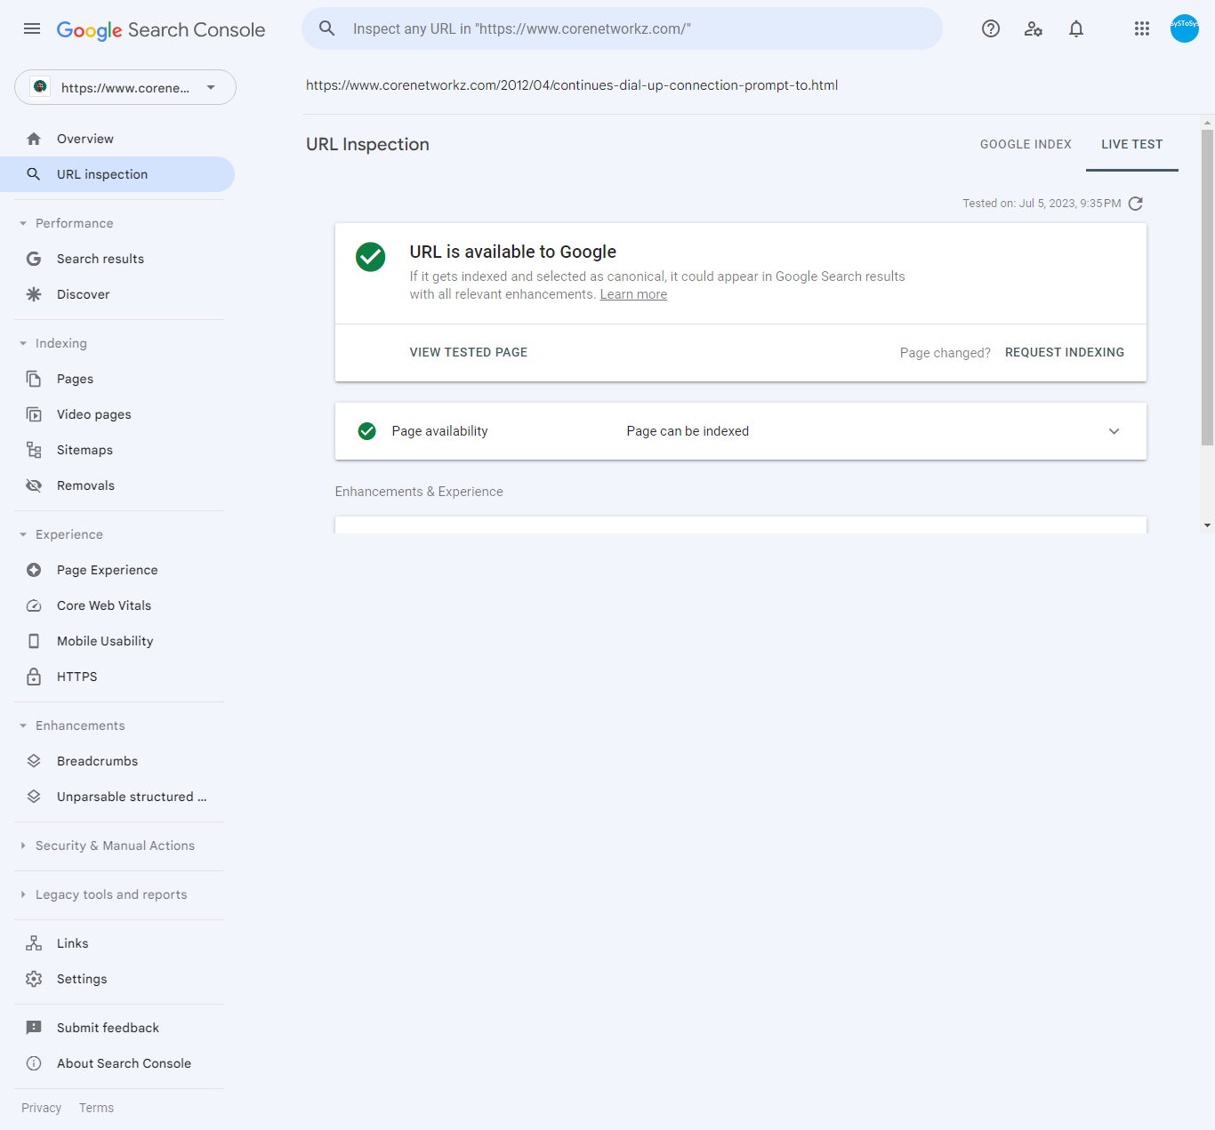Screen dimensions: 1215x1130
Task: Collapse the Enhancements section
Action: 72,725
